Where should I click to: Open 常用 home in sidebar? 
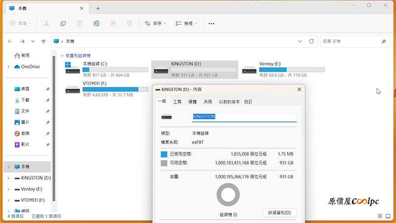22,56
